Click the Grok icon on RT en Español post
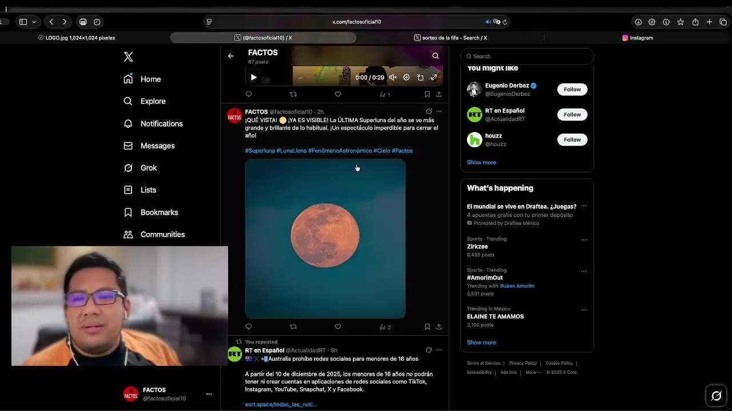This screenshot has height=411, width=732. tap(428, 350)
